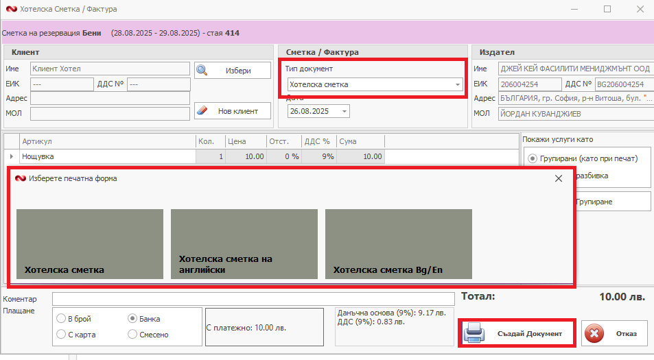Screen dimensions: 654x360
Task: Click the eraser icon on Нов клиент
Action: (202, 111)
